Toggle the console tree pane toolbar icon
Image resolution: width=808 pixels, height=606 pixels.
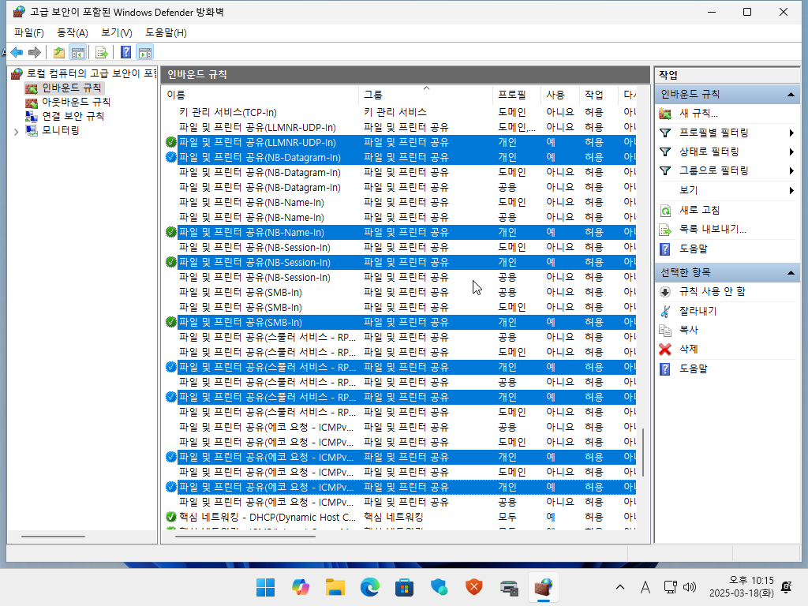coord(78,53)
